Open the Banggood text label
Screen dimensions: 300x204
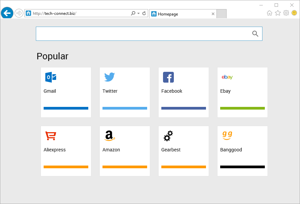pyautogui.click(x=231, y=150)
